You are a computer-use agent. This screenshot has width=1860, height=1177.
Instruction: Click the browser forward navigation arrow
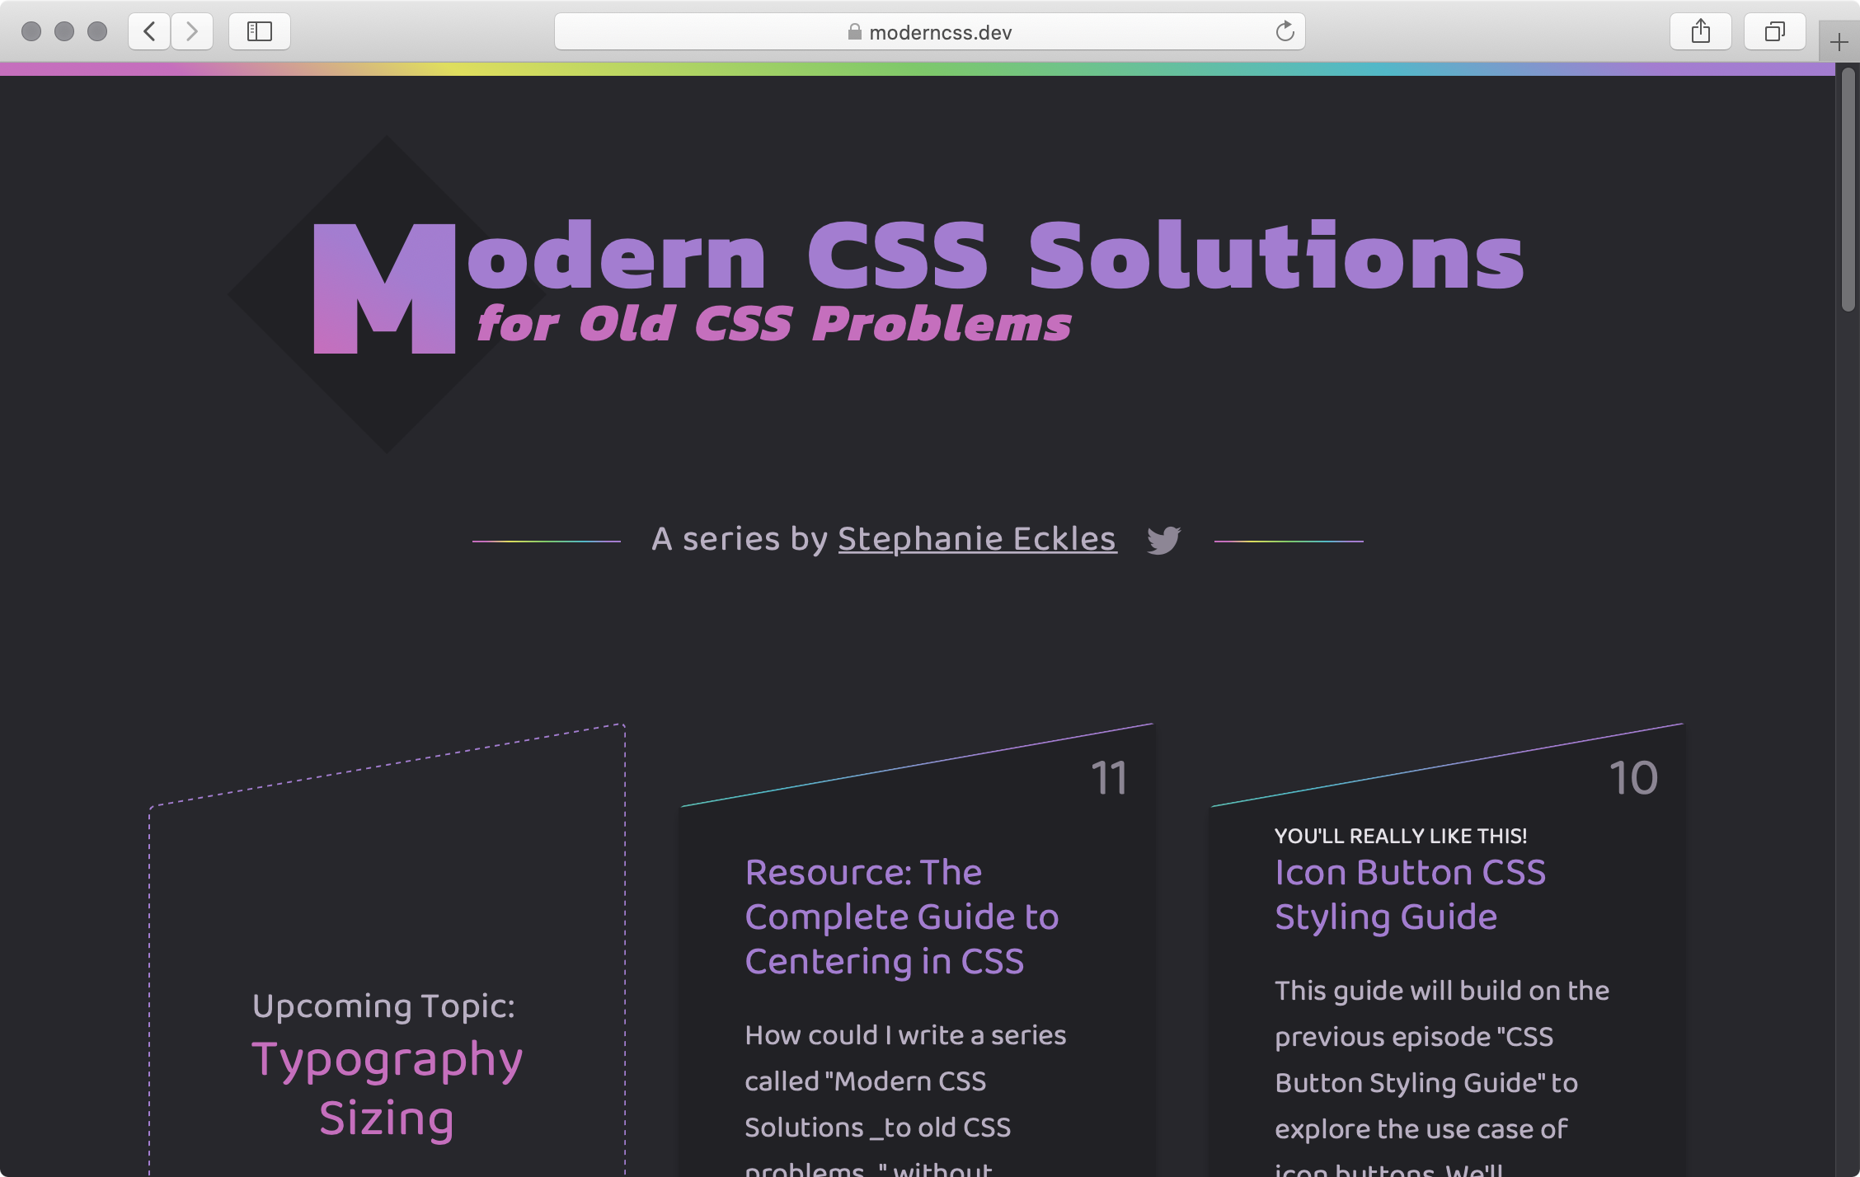[192, 30]
